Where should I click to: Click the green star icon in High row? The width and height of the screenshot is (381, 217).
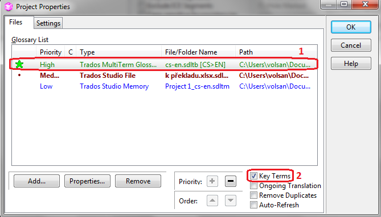pyautogui.click(x=19, y=65)
